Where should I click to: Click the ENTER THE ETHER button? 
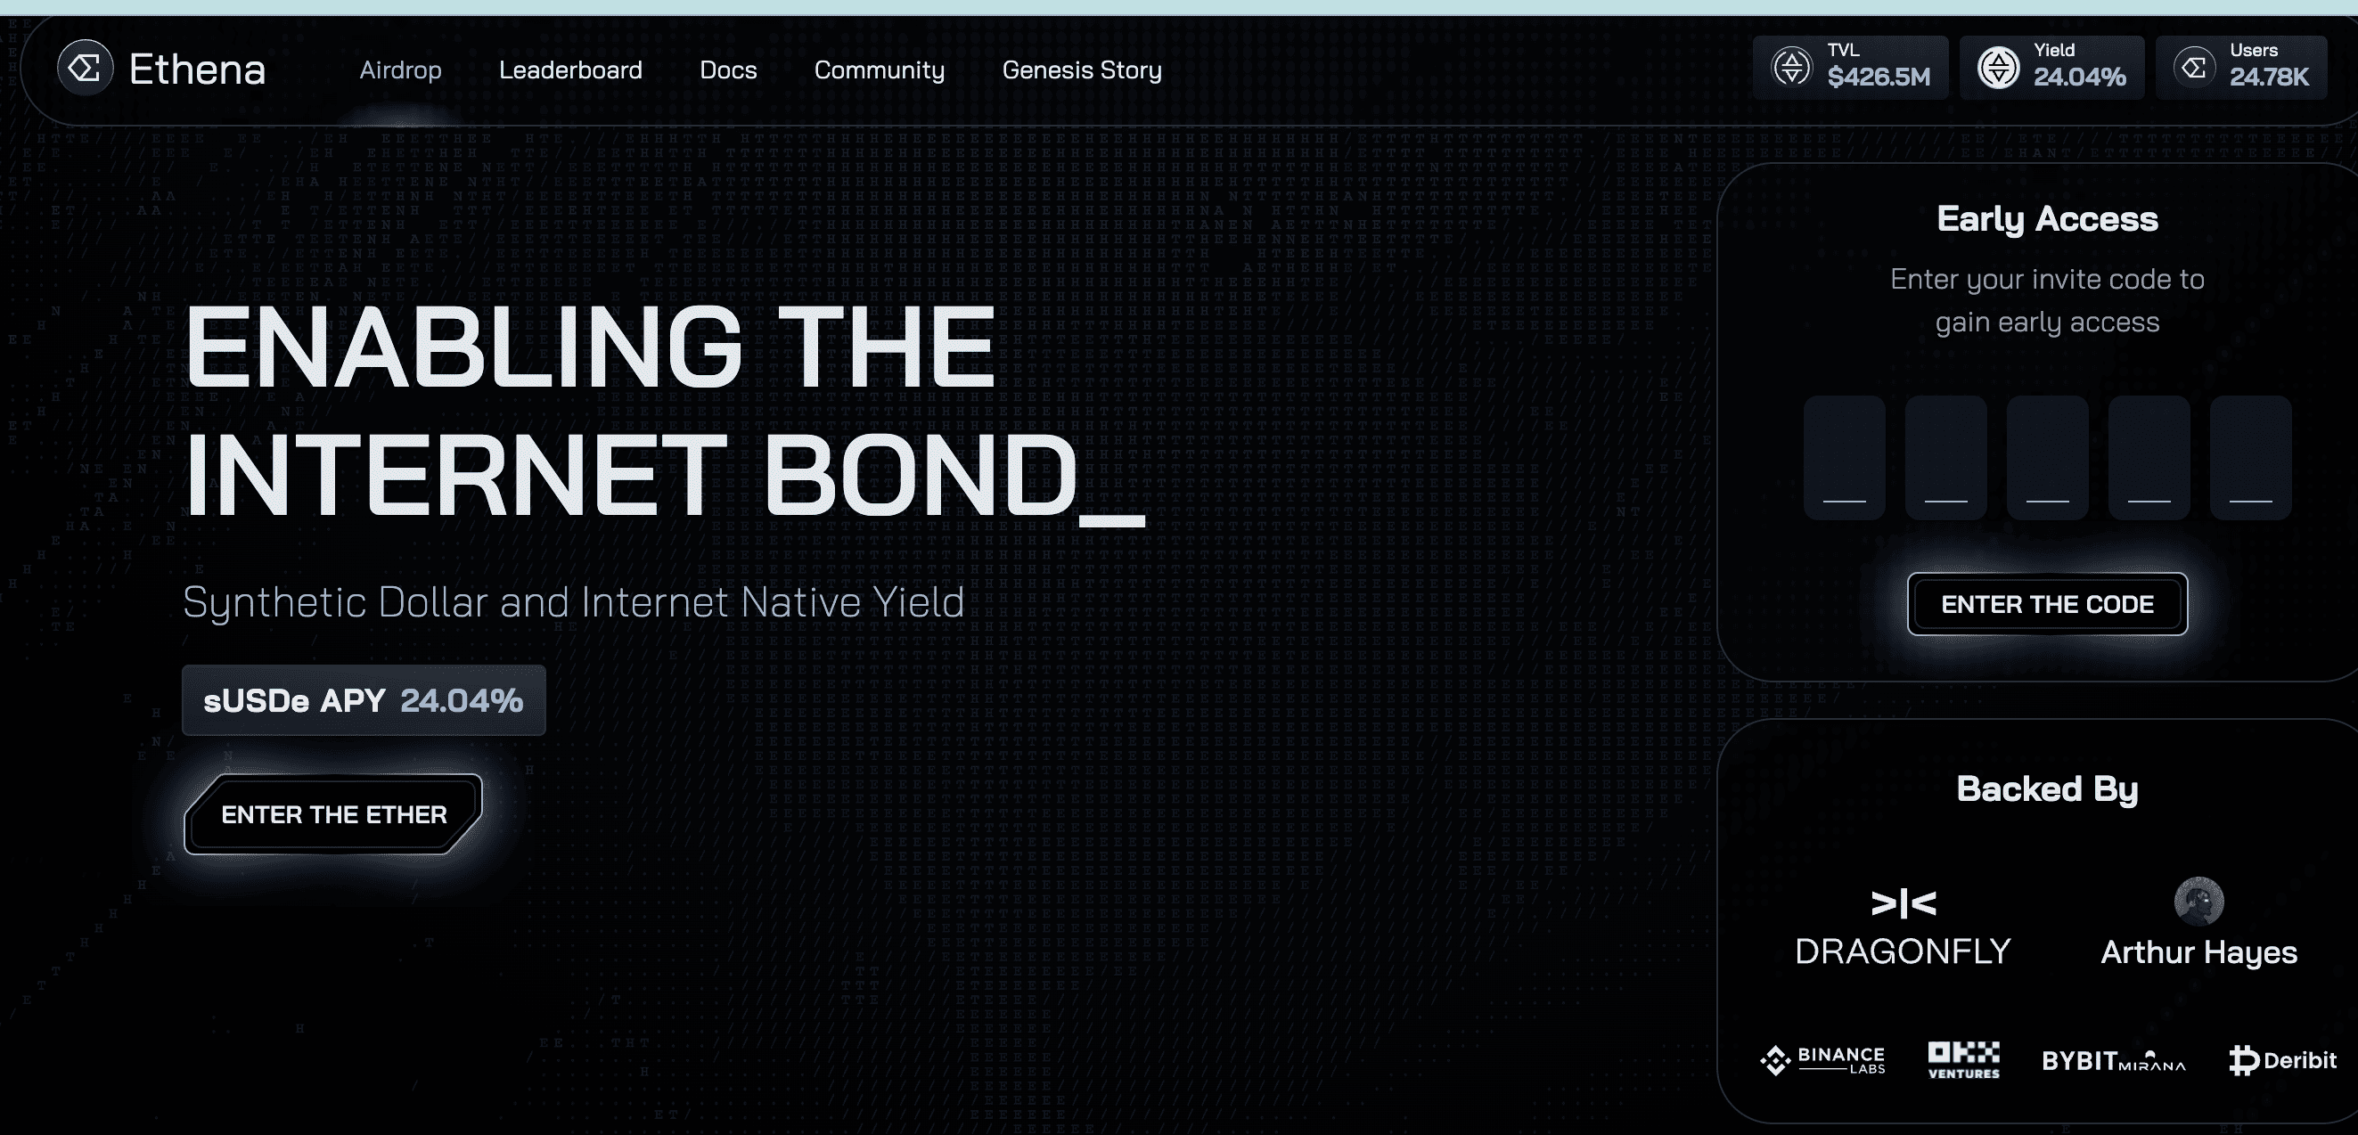click(334, 815)
